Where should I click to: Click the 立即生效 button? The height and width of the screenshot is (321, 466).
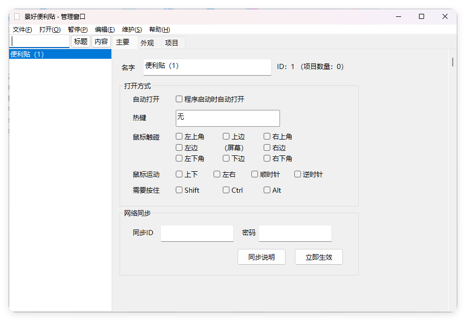coord(318,257)
